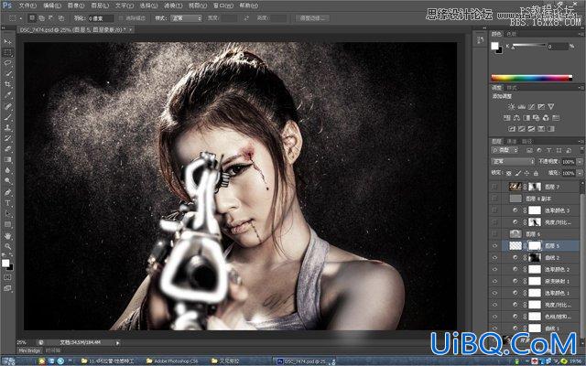The height and width of the screenshot is (366, 586).
Task: Click the lock position icon
Action: click(527, 173)
